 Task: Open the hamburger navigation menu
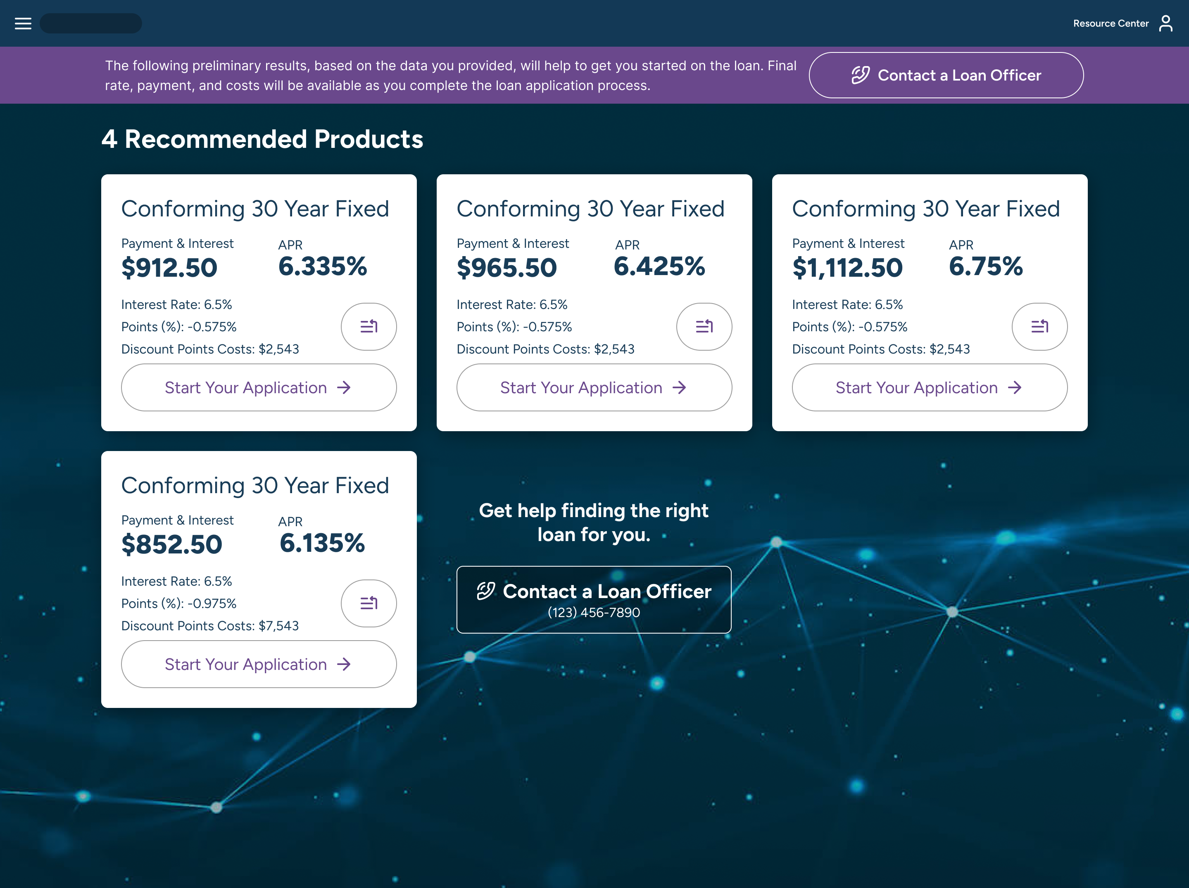(x=23, y=23)
